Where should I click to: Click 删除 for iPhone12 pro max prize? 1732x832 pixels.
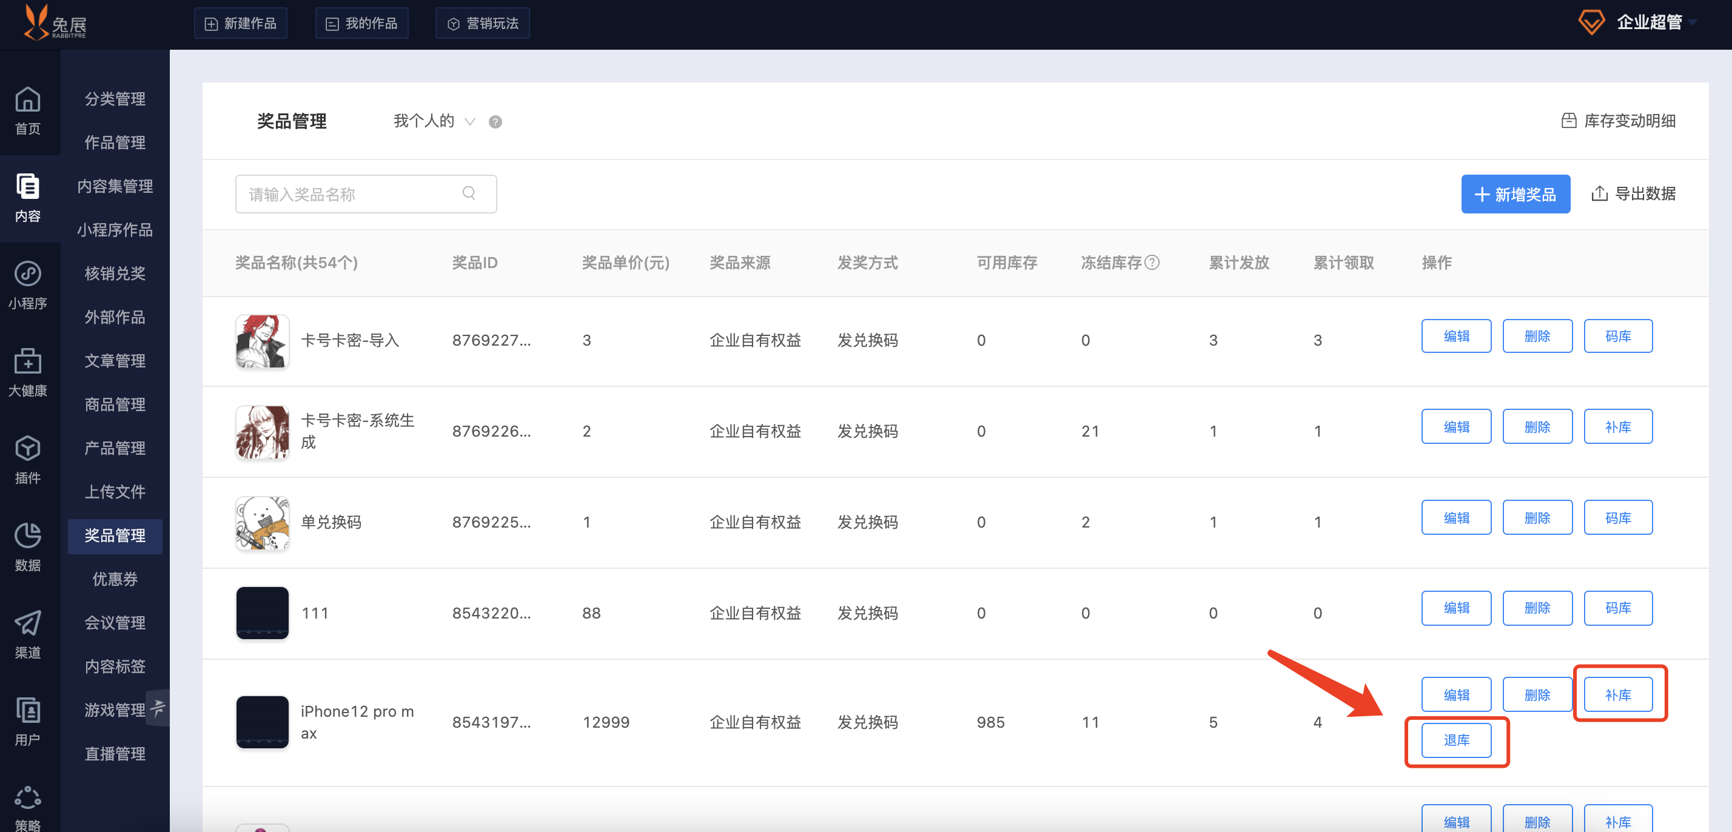pos(1537,695)
